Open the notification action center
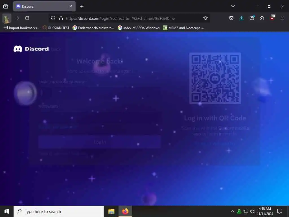The image size is (289, 217). pyautogui.click(x=280, y=211)
